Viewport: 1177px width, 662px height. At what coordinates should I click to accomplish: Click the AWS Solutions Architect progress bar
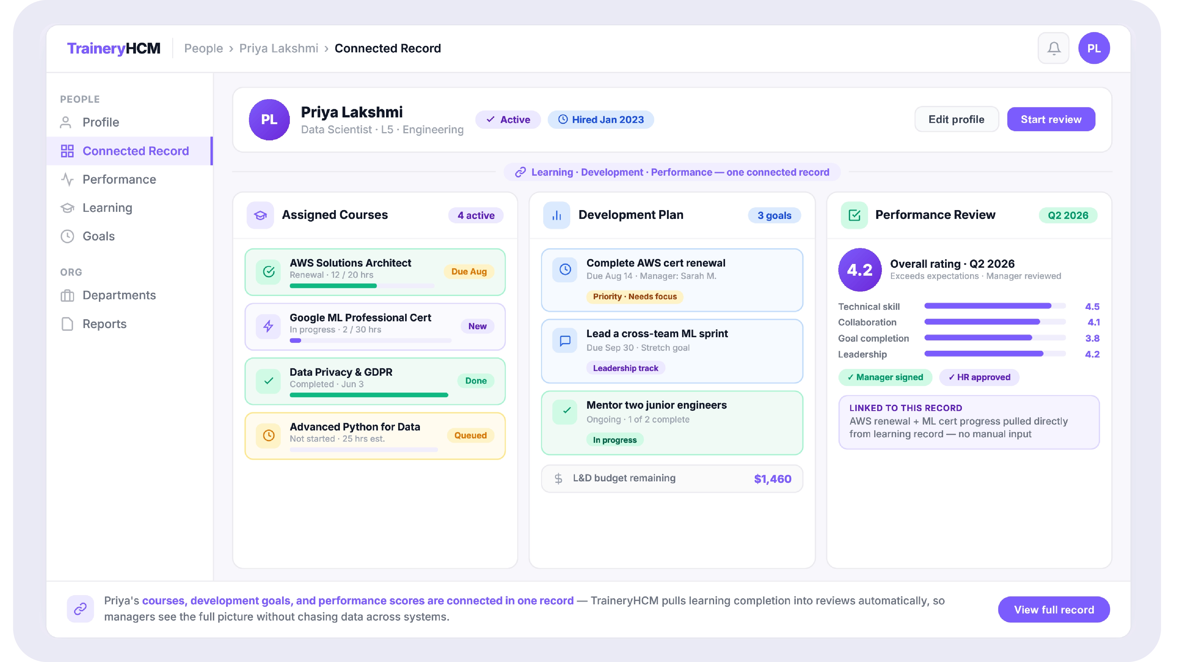(362, 286)
